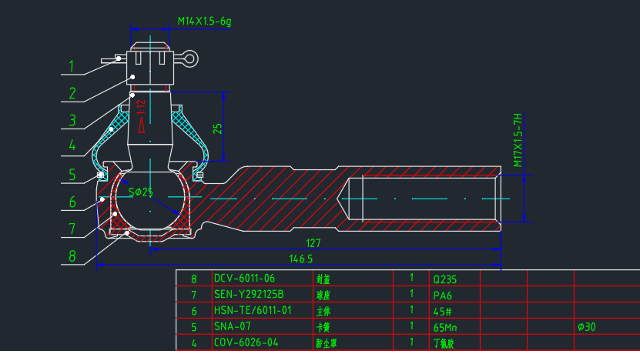Click the 65Mn material cell

click(x=454, y=326)
